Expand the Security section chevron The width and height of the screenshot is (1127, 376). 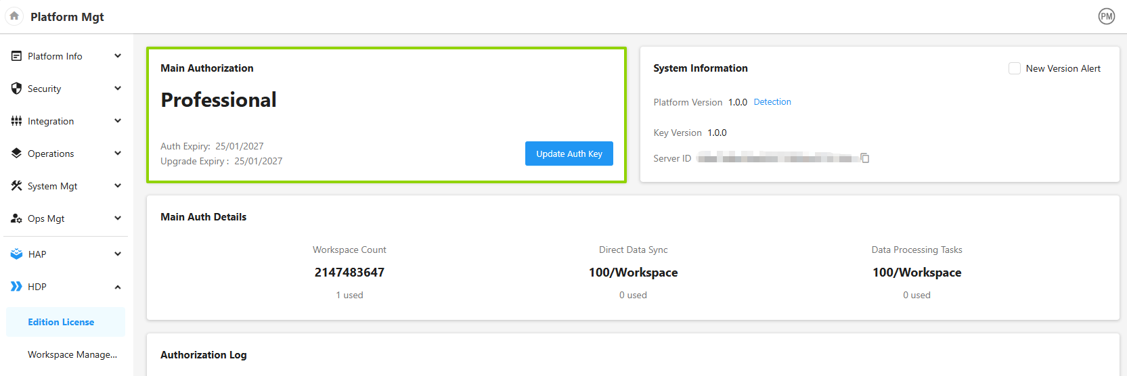pyautogui.click(x=118, y=89)
